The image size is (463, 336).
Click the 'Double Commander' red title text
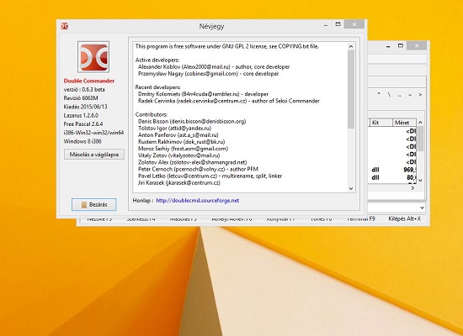coord(89,81)
